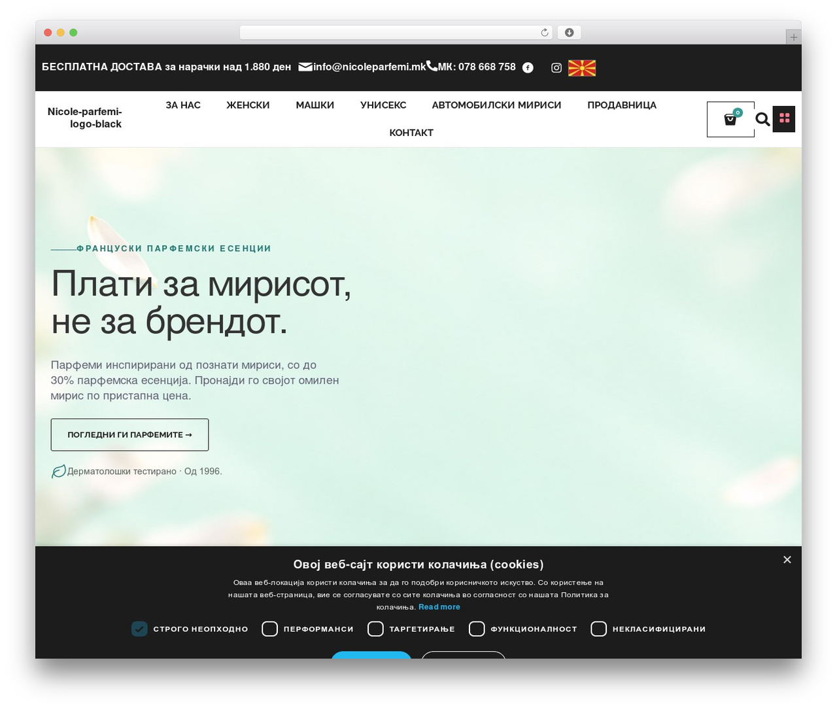Go to the ЖЕНСКИ category
The height and width of the screenshot is (709, 837).
(248, 105)
